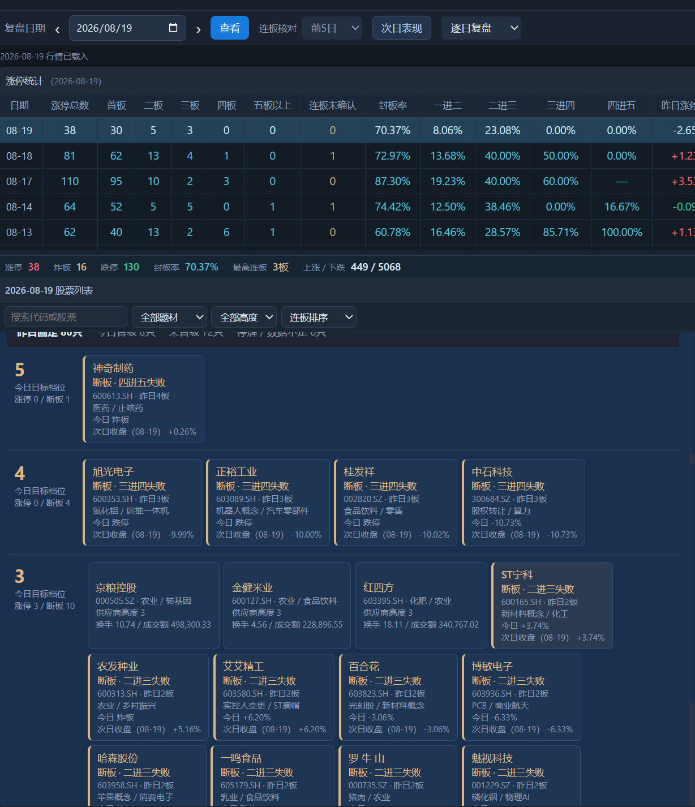This screenshot has height=807, width=695.
Task: Click the 连板未确认 column header
Action: (332, 105)
